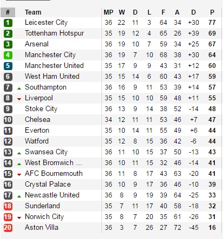Click the green up arrow beside Newcastle United
223x239 pixels.
(19, 196)
